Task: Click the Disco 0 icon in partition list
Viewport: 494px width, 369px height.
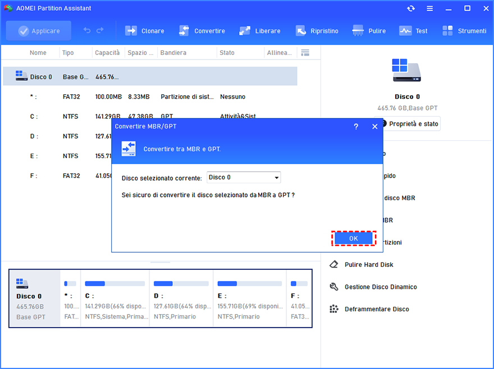Action: [21, 76]
